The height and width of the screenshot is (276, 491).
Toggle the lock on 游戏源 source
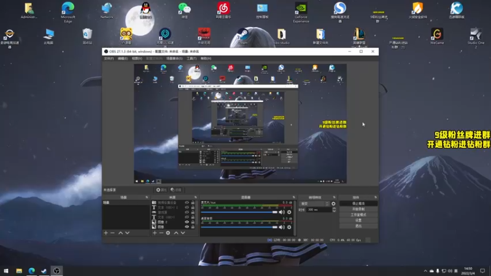[x=193, y=212]
